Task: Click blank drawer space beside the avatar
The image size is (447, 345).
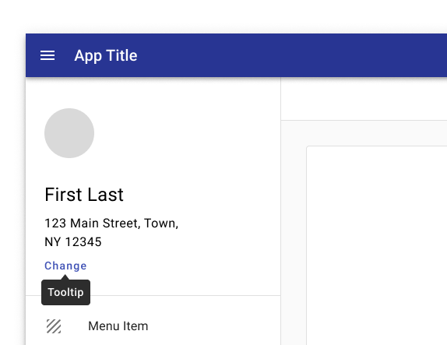Action: click(x=185, y=133)
